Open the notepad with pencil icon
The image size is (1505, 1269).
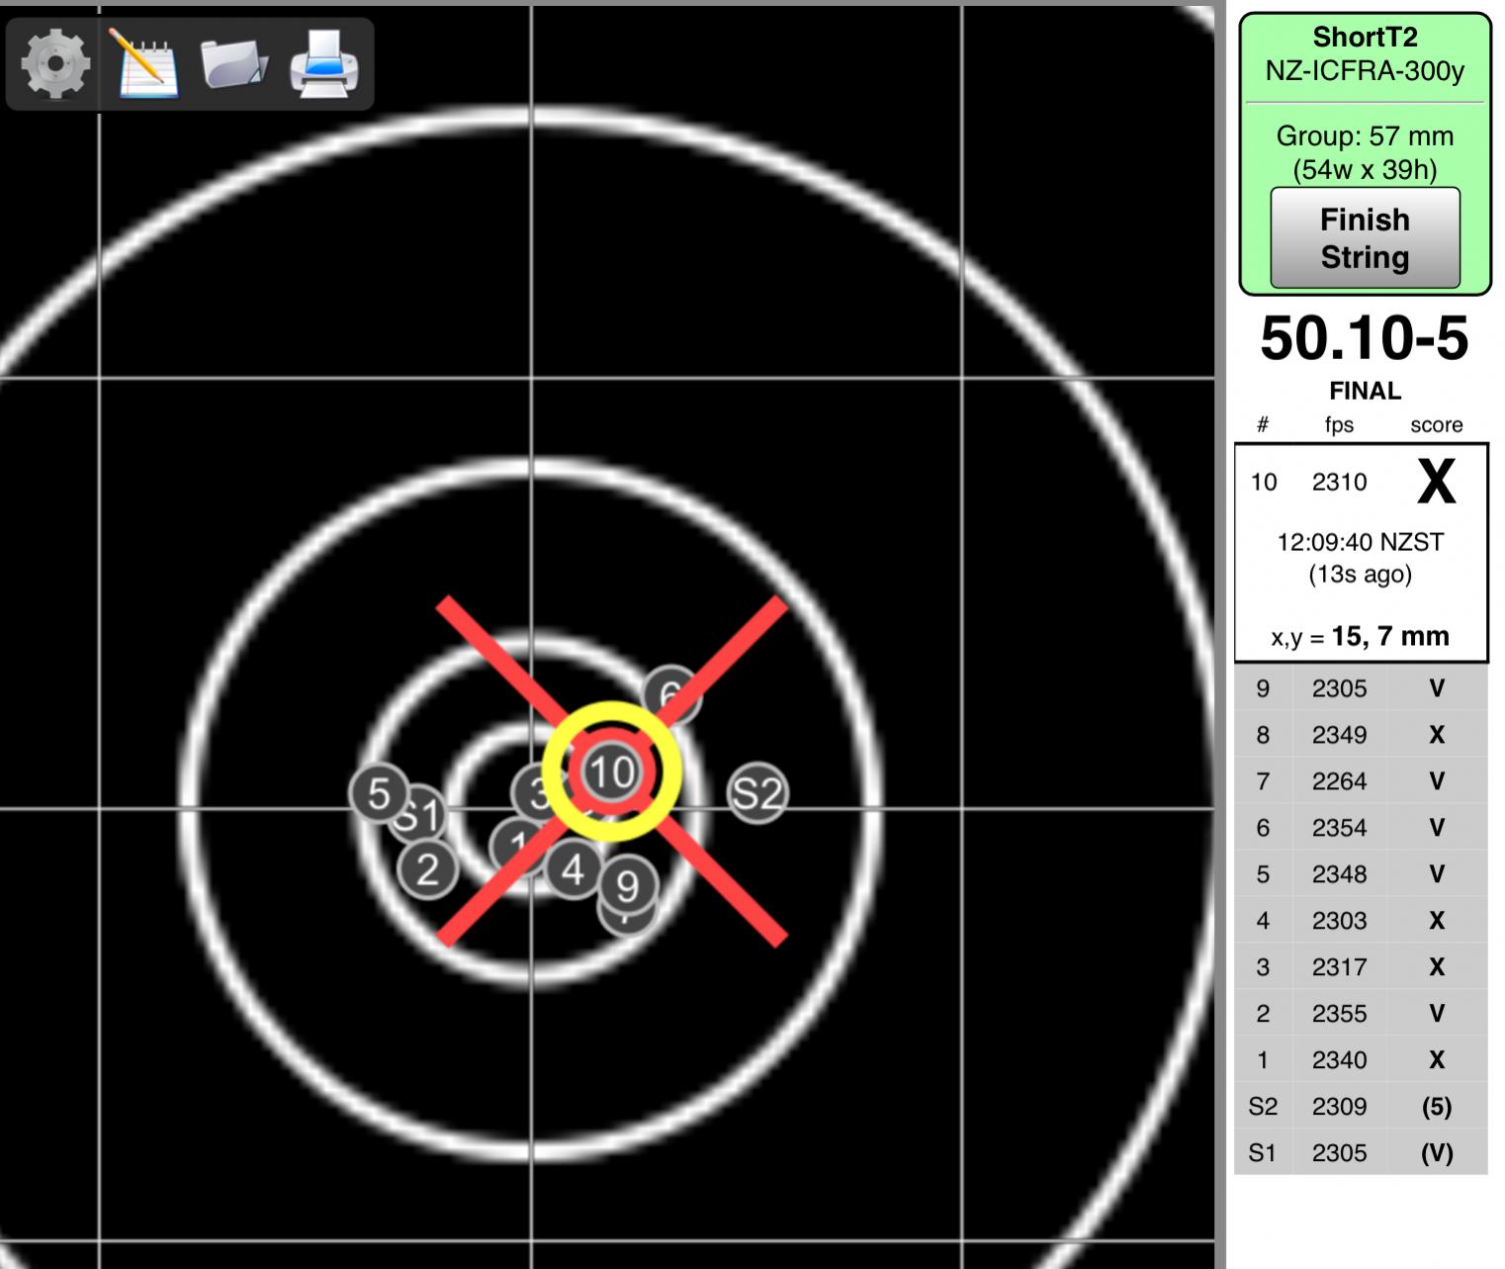point(146,61)
